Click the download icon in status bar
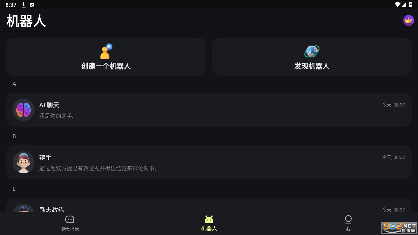418x235 pixels. click(x=24, y=5)
